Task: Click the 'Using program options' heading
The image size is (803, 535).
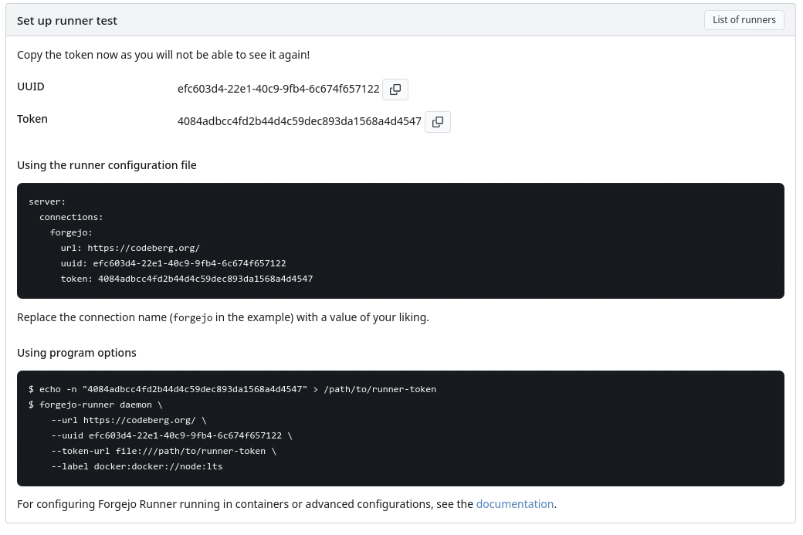Action: click(76, 353)
